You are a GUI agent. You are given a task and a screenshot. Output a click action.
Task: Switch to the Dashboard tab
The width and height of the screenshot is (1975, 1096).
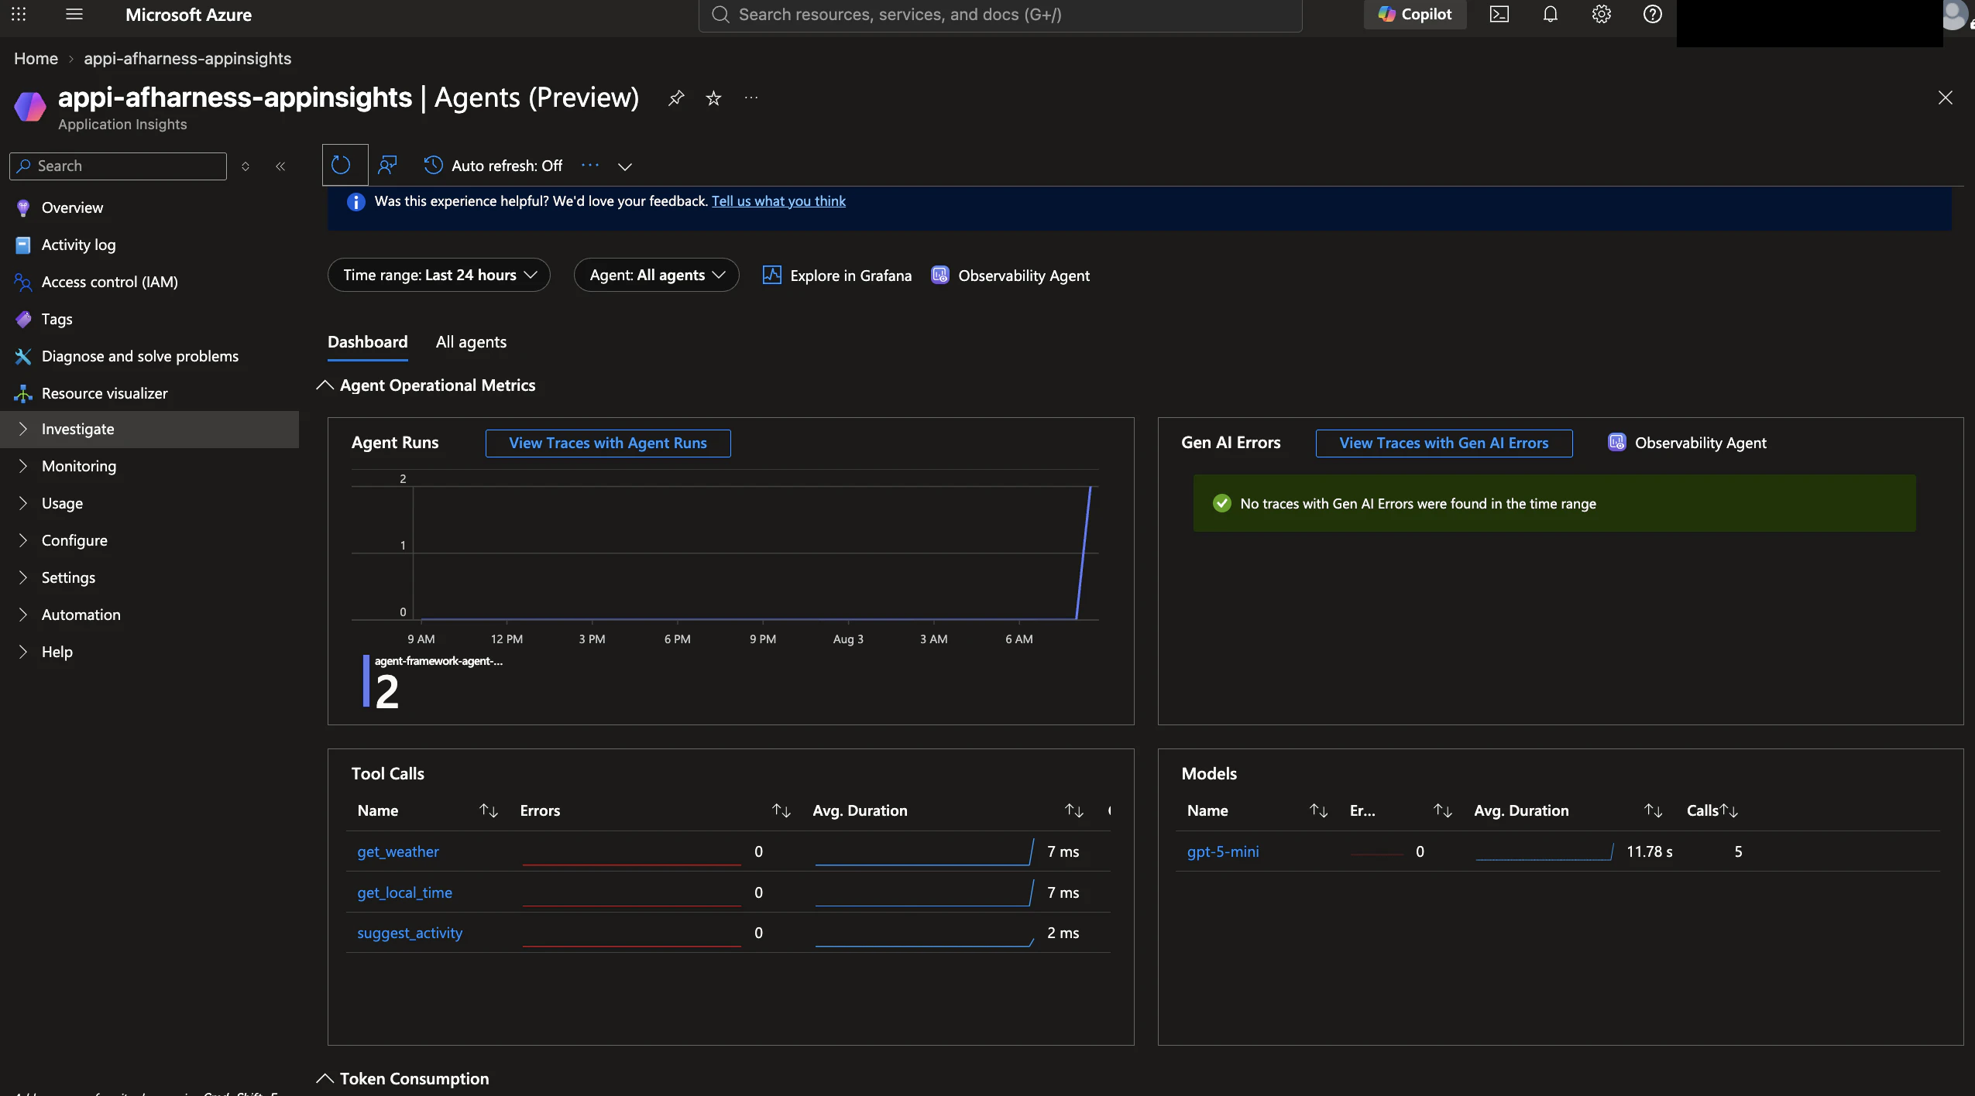368,342
